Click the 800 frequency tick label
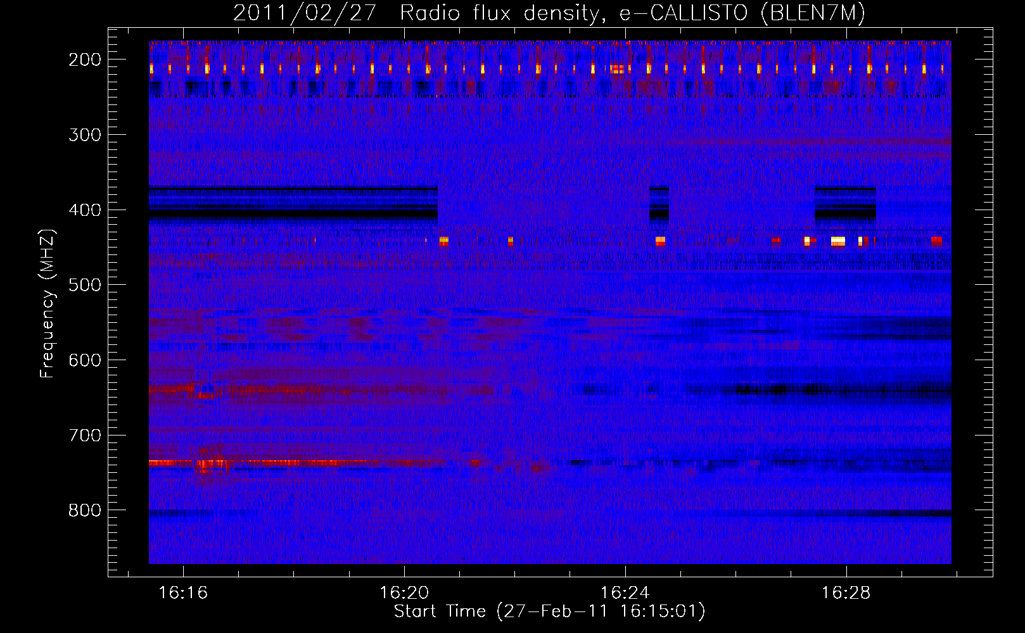This screenshot has width=1025, height=633. [85, 510]
